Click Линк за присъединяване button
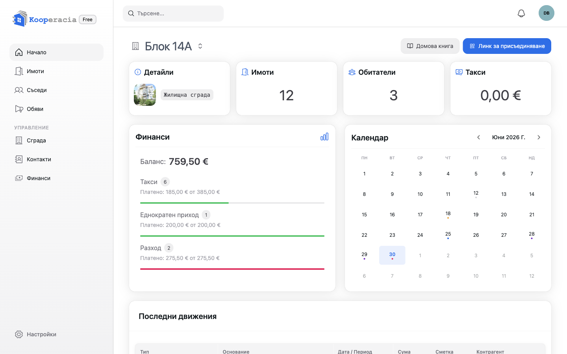 coord(507,46)
